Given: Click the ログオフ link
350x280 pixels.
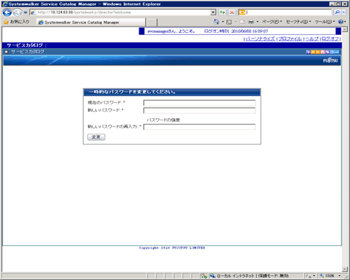Looking at the screenshot, I should click(330, 38).
